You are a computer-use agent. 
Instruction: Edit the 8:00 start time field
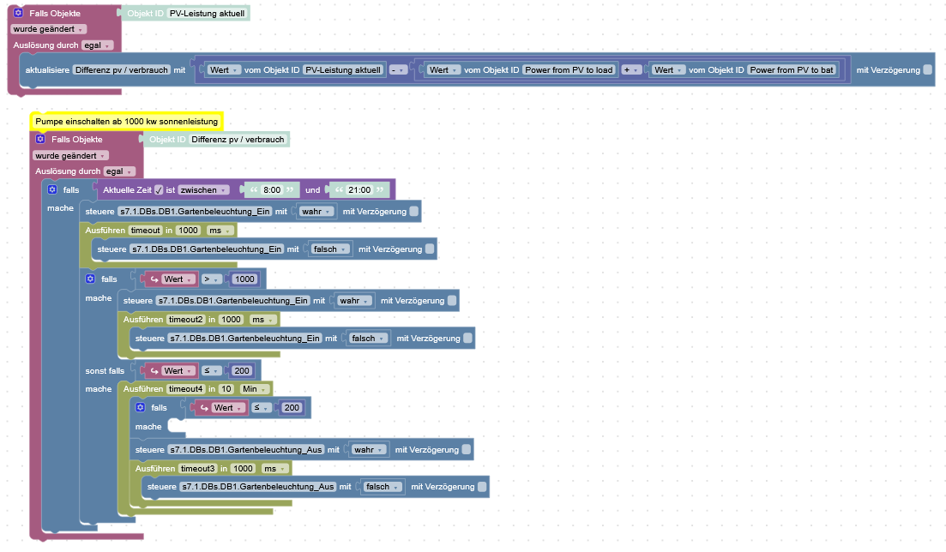[272, 190]
